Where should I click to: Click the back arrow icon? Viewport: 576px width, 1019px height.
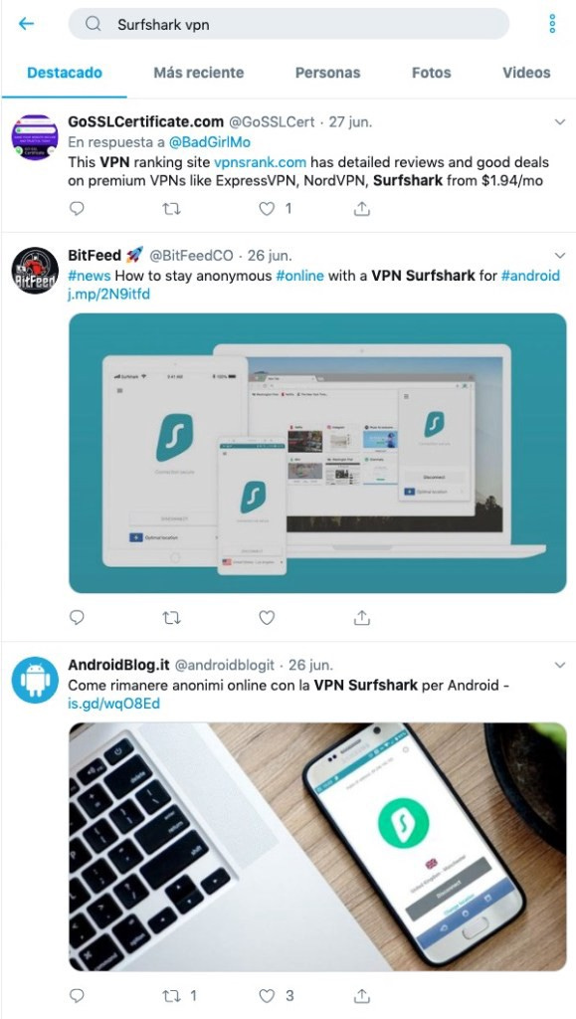[26, 24]
